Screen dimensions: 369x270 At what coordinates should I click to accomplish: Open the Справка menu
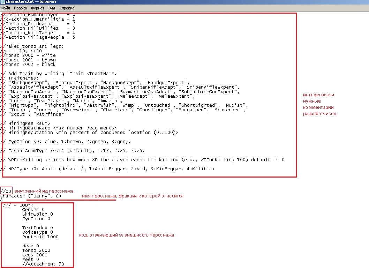pos(67,8)
